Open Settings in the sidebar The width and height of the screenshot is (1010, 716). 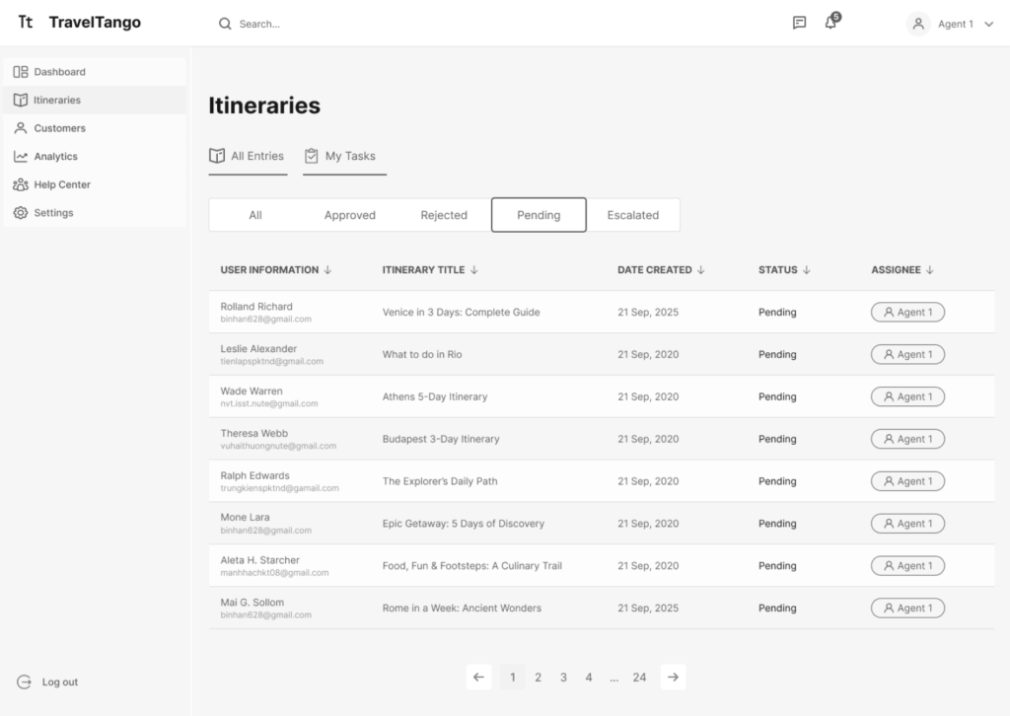53,213
